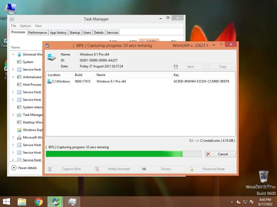The height and width of the screenshot is (207, 277).
Task: Select the C:\Windows row in the list
Action: tap(140, 81)
